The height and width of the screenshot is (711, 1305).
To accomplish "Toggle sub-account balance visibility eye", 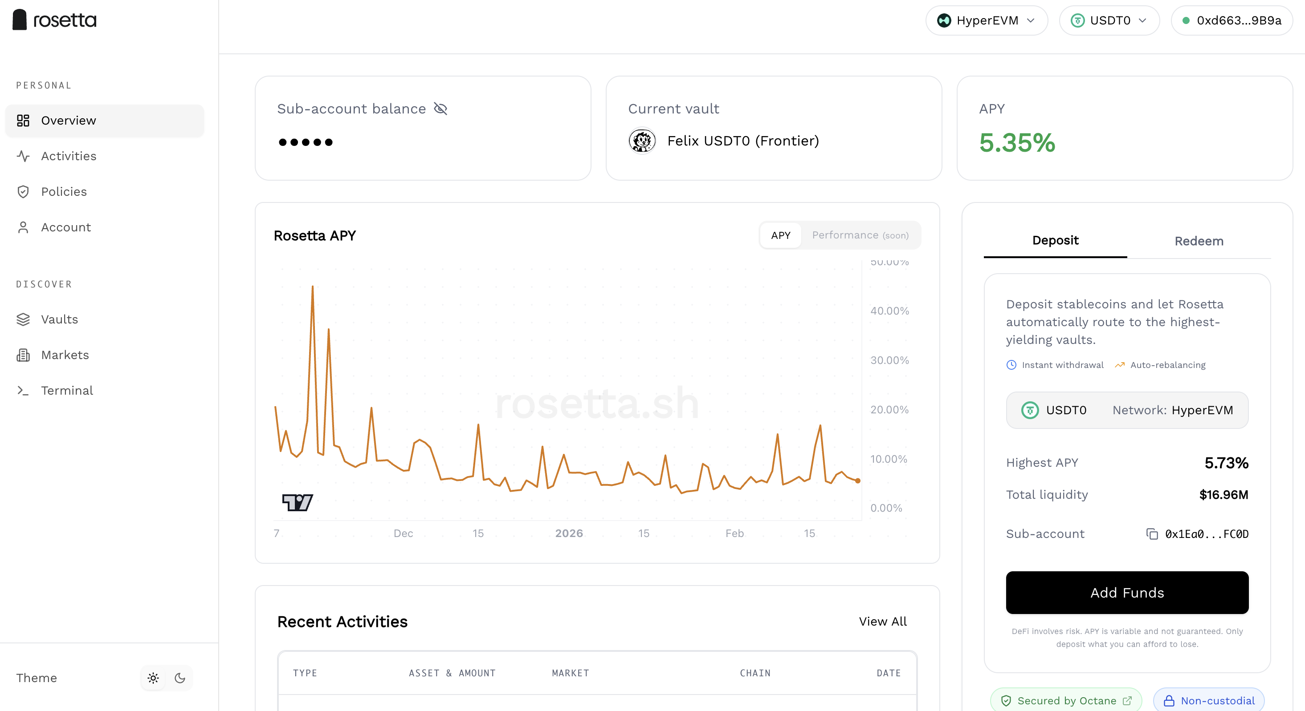I will [x=440, y=109].
